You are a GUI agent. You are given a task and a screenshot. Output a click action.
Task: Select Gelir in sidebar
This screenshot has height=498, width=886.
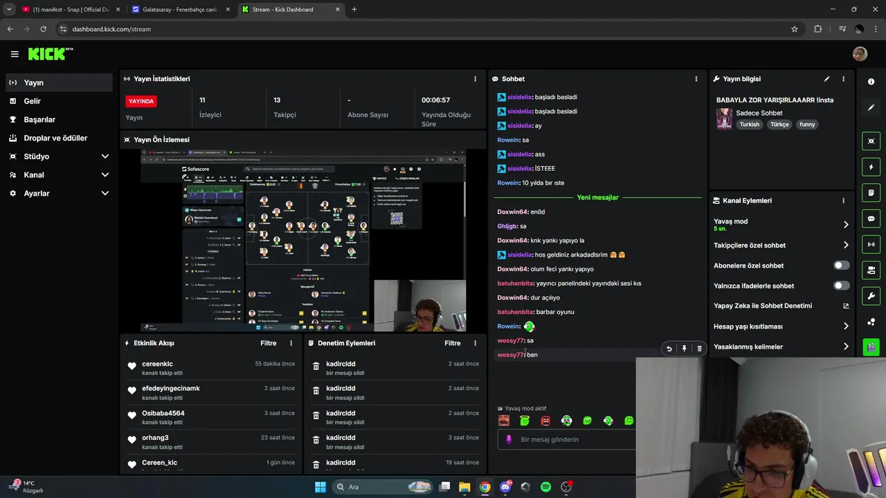[59, 101]
